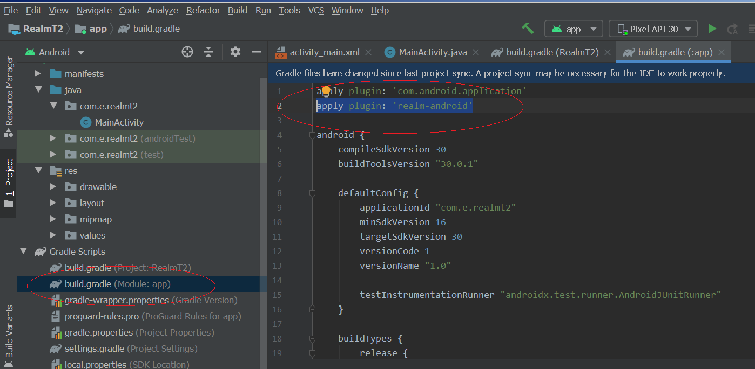Click the Make Project hammer icon
Screen dimensions: 755x369
[x=528, y=29]
